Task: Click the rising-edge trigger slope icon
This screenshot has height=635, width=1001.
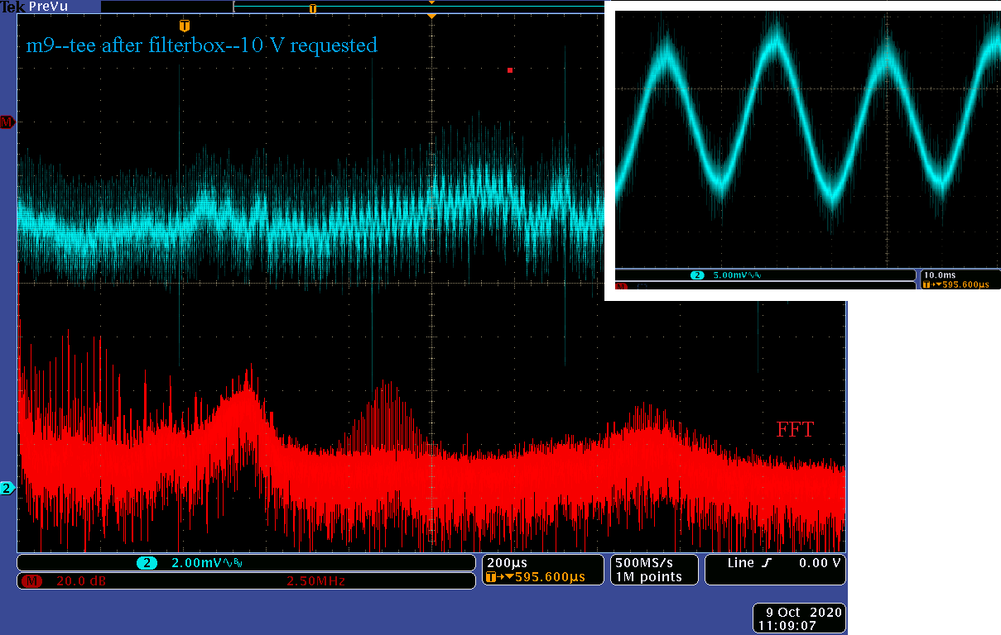Action: point(768,563)
